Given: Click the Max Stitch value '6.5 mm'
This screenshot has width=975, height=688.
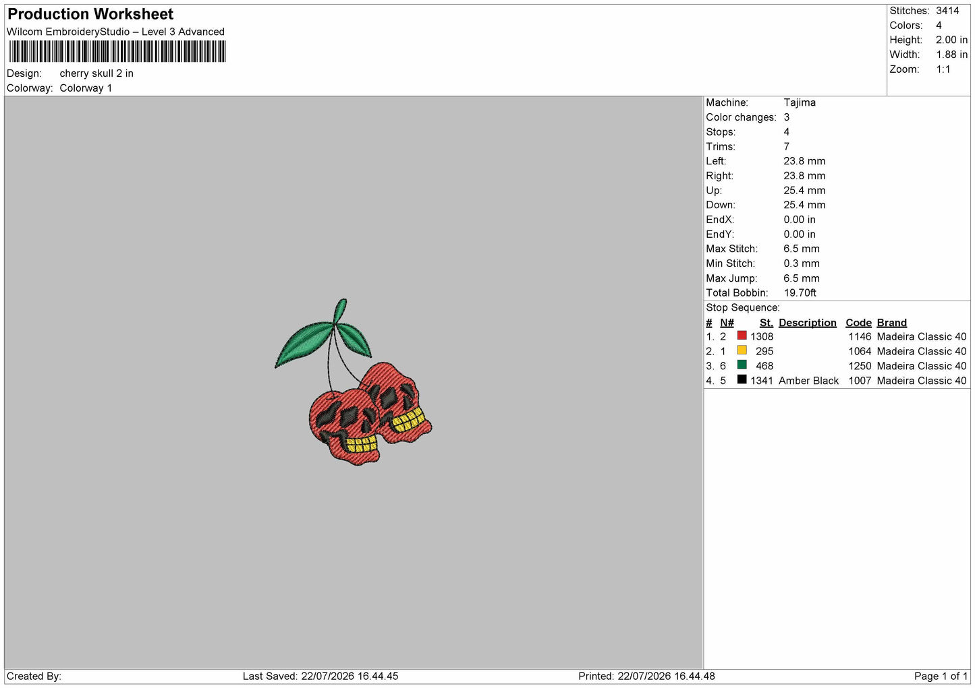Looking at the screenshot, I should coord(802,249).
